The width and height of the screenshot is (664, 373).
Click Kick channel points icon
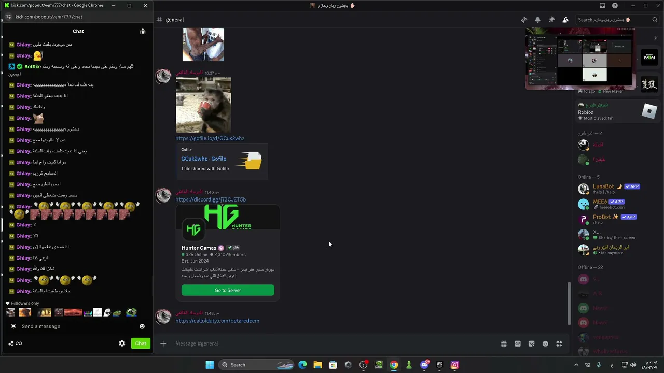point(11,343)
